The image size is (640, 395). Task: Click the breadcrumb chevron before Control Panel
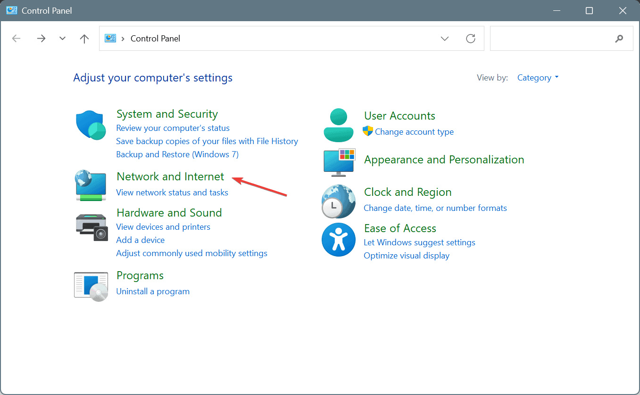tap(123, 39)
